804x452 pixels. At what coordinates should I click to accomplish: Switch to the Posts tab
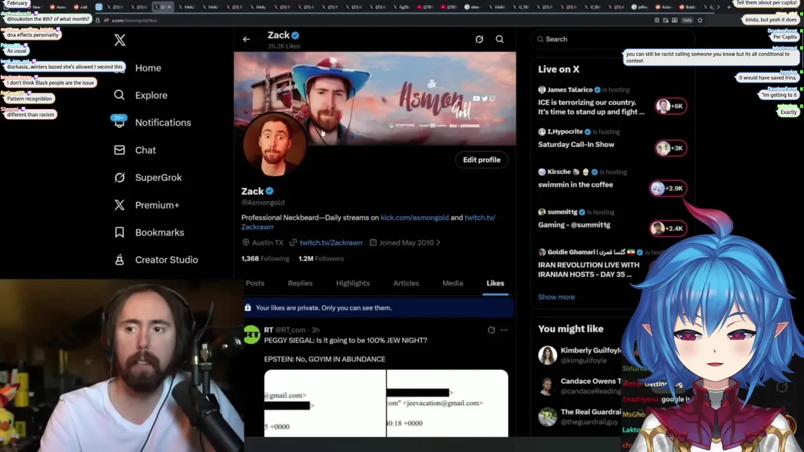(255, 283)
